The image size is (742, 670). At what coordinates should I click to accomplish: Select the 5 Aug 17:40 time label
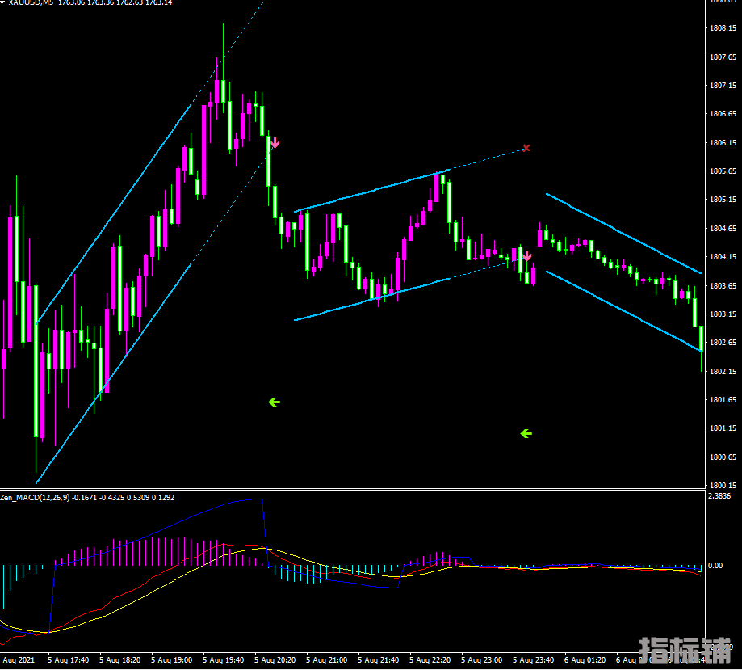pos(69,660)
